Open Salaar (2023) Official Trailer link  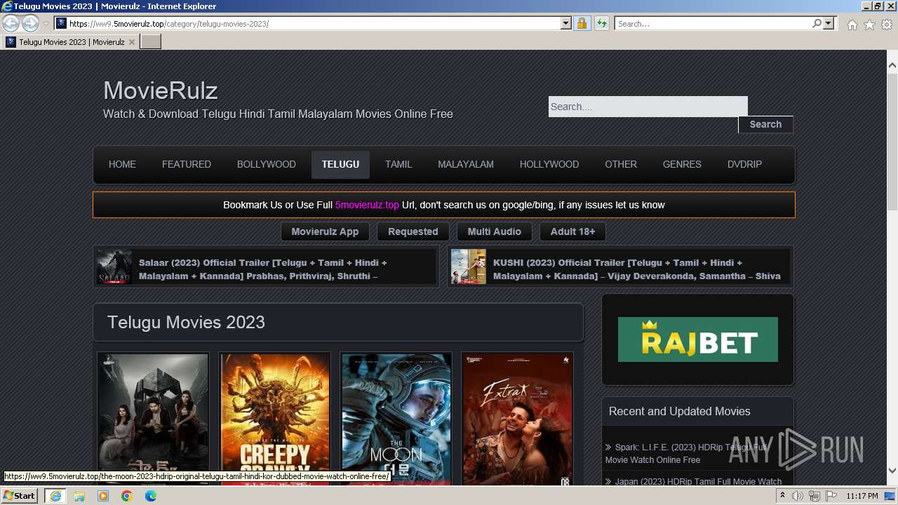click(263, 269)
